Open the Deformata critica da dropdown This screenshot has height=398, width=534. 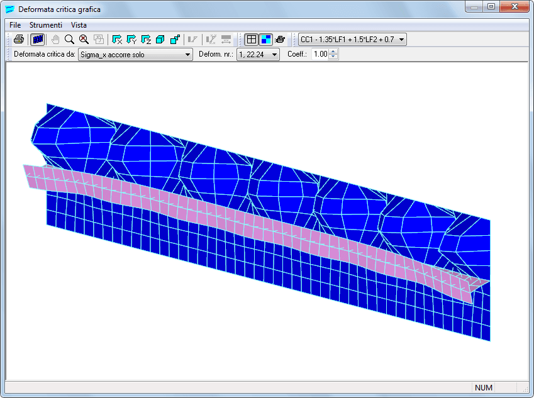[x=135, y=55]
